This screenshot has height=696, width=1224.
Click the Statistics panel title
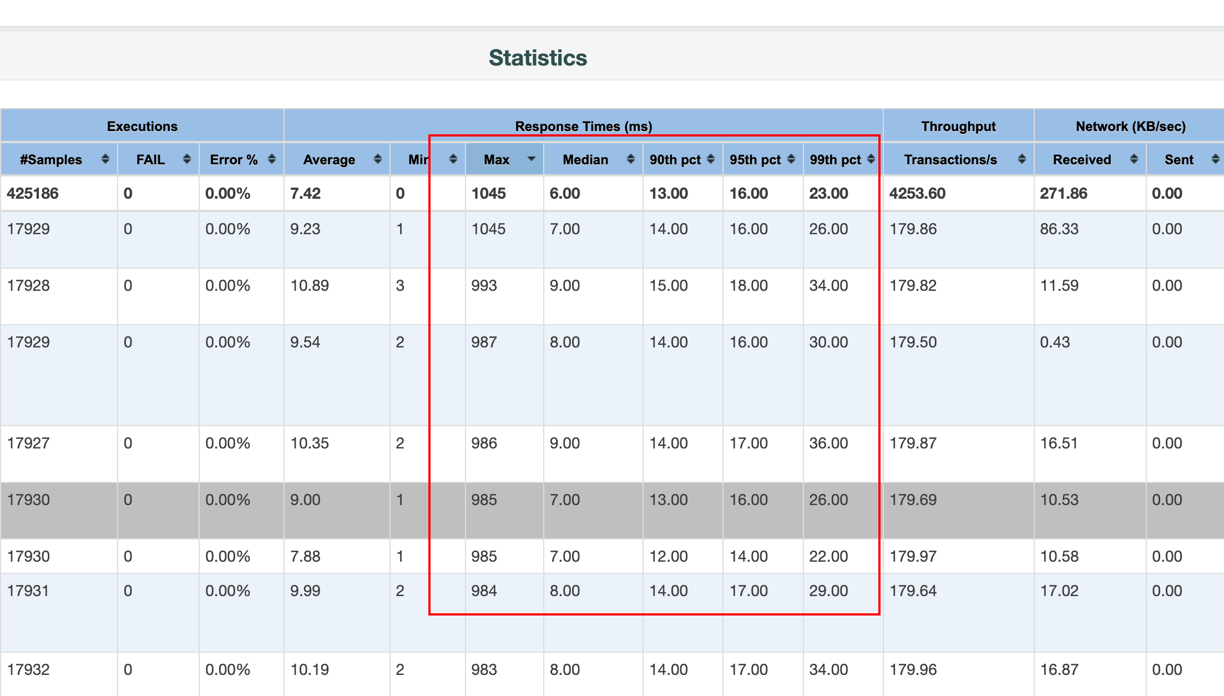coord(538,58)
